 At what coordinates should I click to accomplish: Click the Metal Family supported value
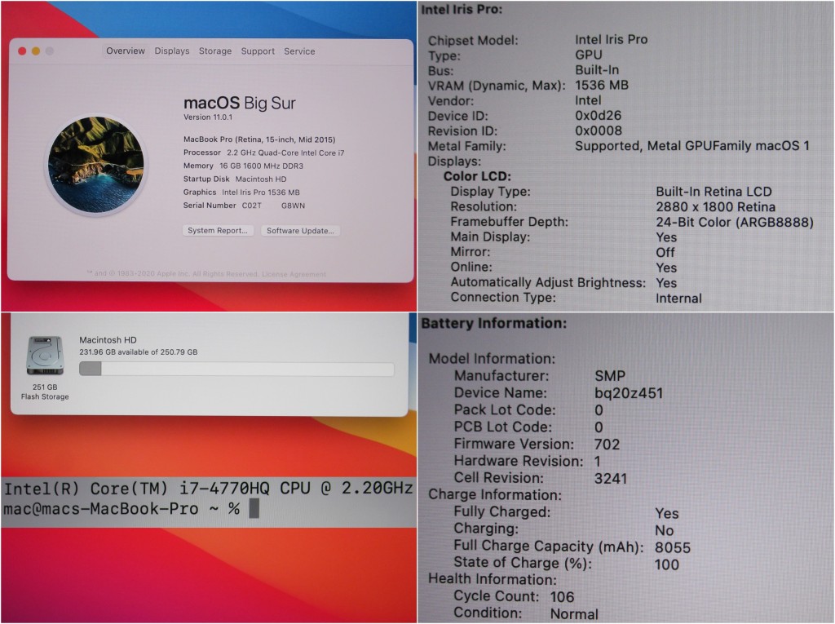click(692, 146)
